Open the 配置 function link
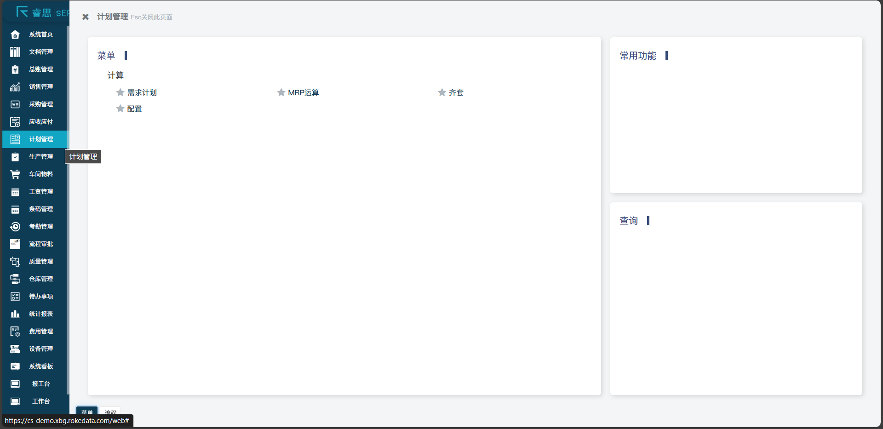883x429 pixels. click(x=135, y=109)
